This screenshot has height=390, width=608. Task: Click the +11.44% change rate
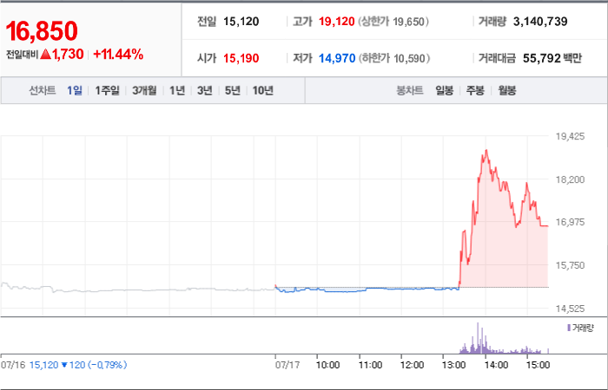tap(118, 55)
